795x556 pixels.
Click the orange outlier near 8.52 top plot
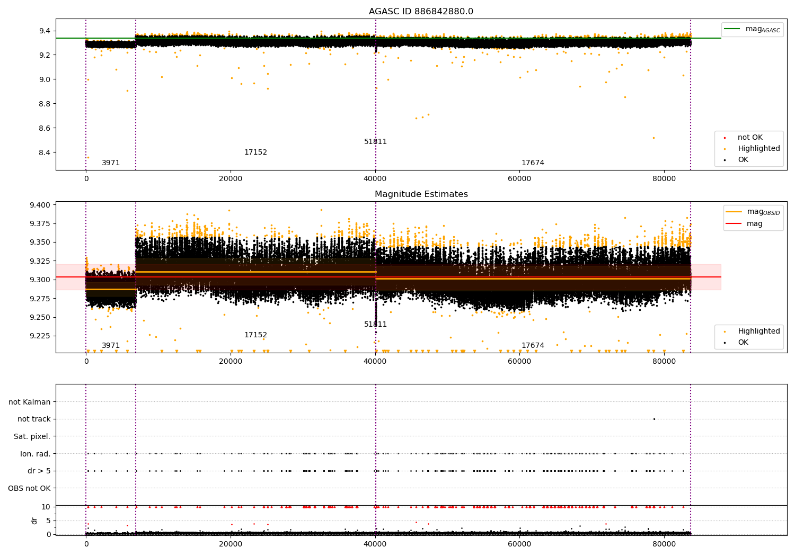coord(653,138)
